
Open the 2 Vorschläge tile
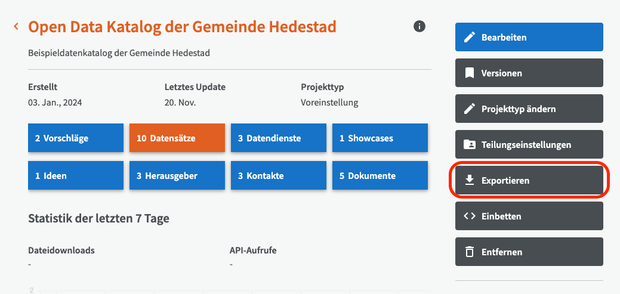(76, 138)
